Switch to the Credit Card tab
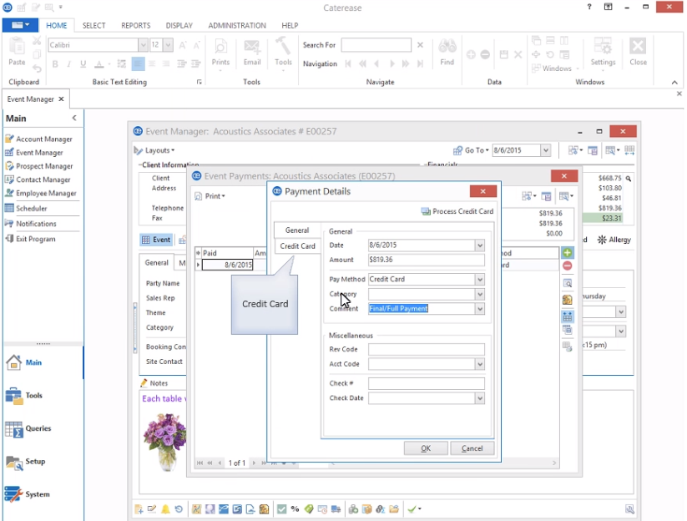The image size is (687, 521). (297, 246)
